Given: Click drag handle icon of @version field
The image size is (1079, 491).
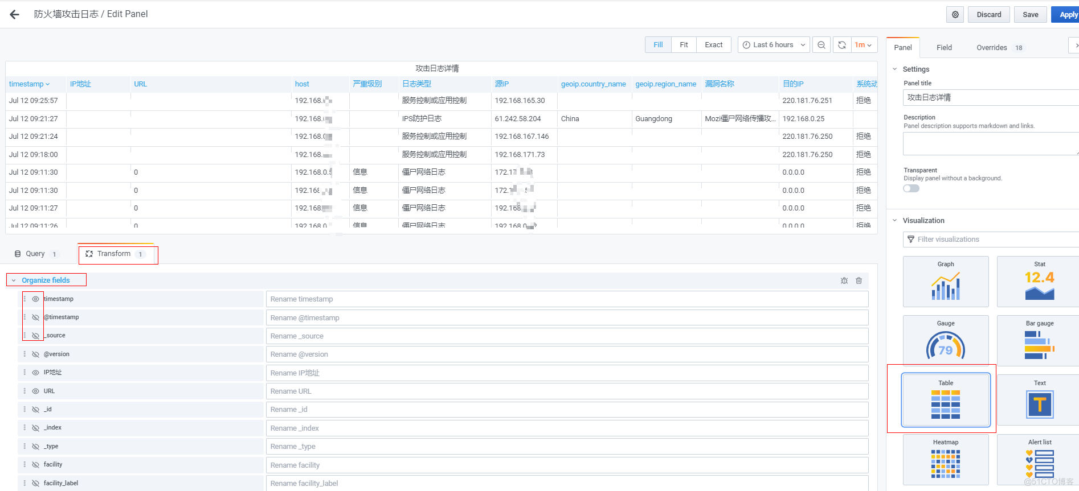Looking at the screenshot, I should (24, 354).
